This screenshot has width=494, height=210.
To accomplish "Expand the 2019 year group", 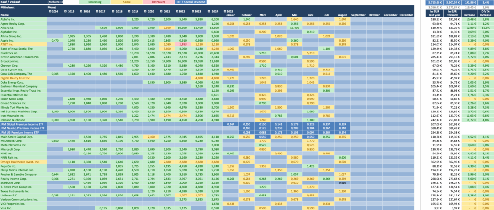I will [x=129, y=11].
